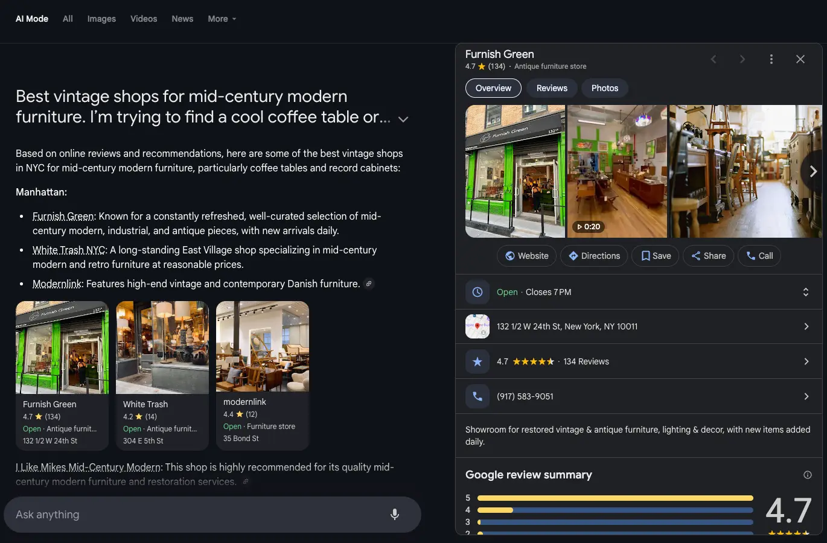Click the Furnish Green link in list
827x543 pixels.
pos(63,216)
